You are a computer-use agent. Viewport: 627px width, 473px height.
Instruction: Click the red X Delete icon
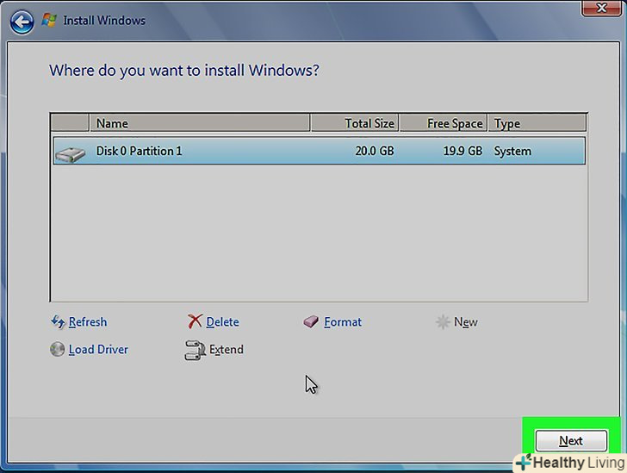pyautogui.click(x=195, y=321)
